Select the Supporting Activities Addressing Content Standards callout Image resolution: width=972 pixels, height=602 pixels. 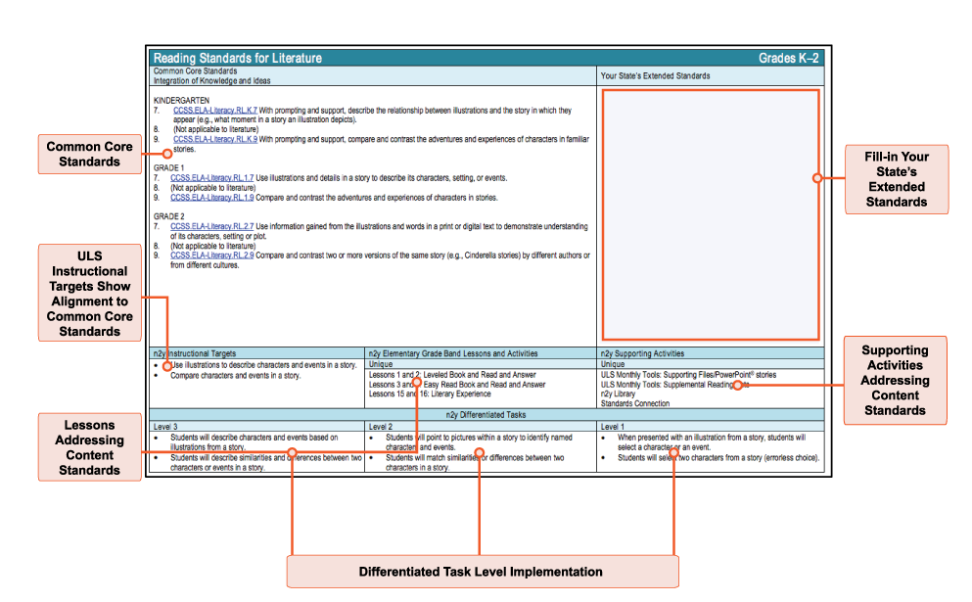(896, 381)
